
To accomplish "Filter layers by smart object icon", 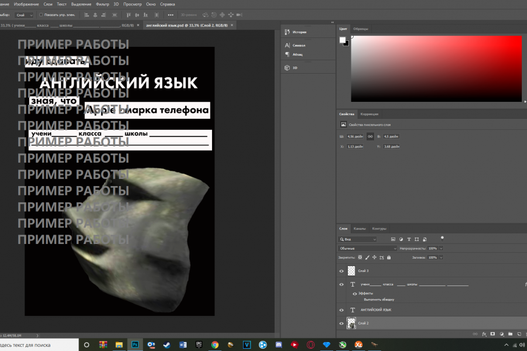I will point(425,239).
